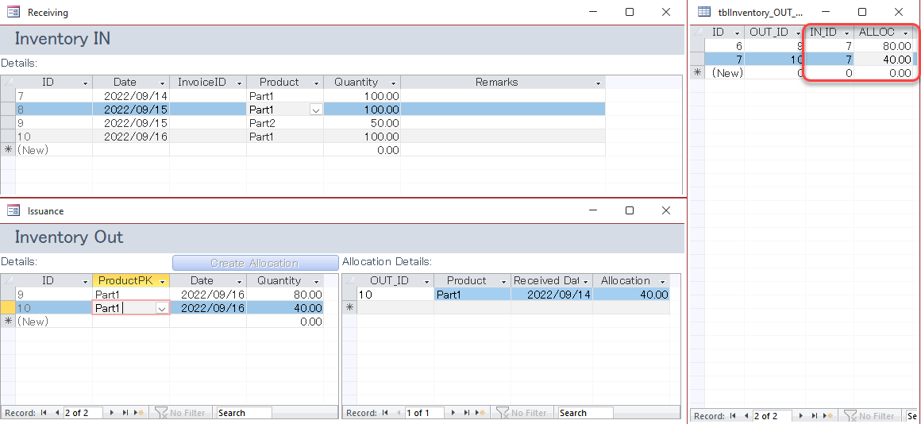Open Allocation column dropdown in Allocation Details
The width and height of the screenshot is (921, 424).
(x=662, y=281)
